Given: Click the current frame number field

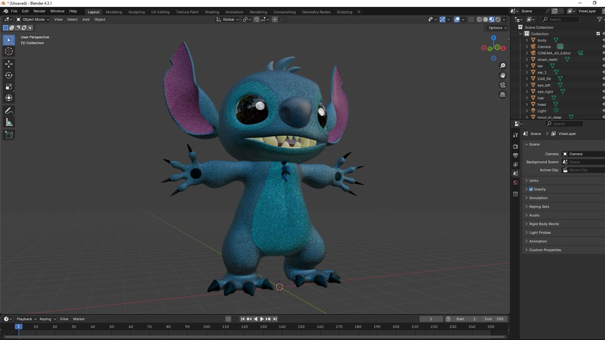Looking at the screenshot, I should click(x=431, y=319).
